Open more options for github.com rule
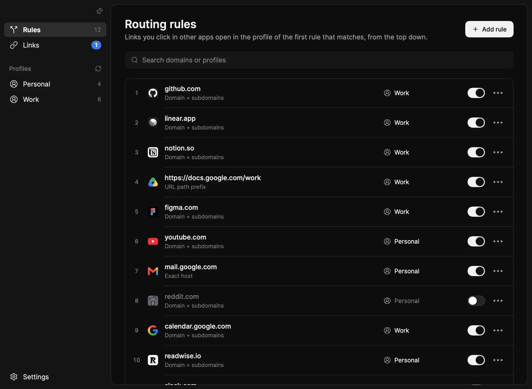The image size is (532, 389). (x=498, y=93)
